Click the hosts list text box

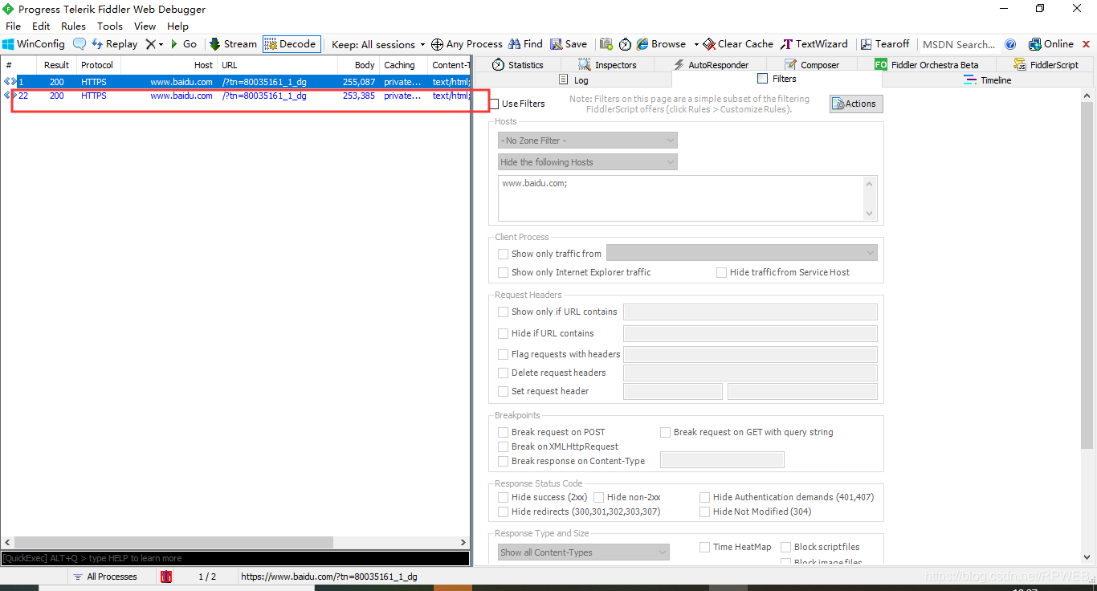[687, 198]
